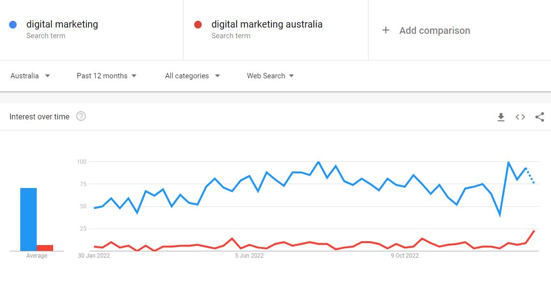551x290 pixels.
Task: Click the red dot for digital marketing australia
Action: [x=198, y=25]
